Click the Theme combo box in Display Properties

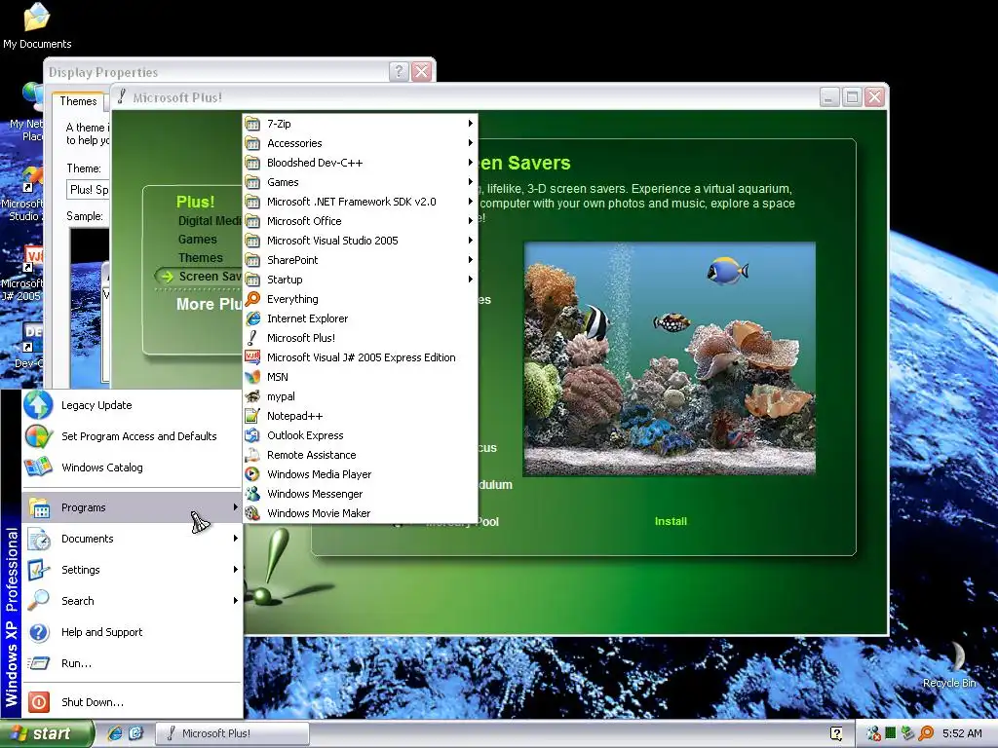tap(89, 190)
